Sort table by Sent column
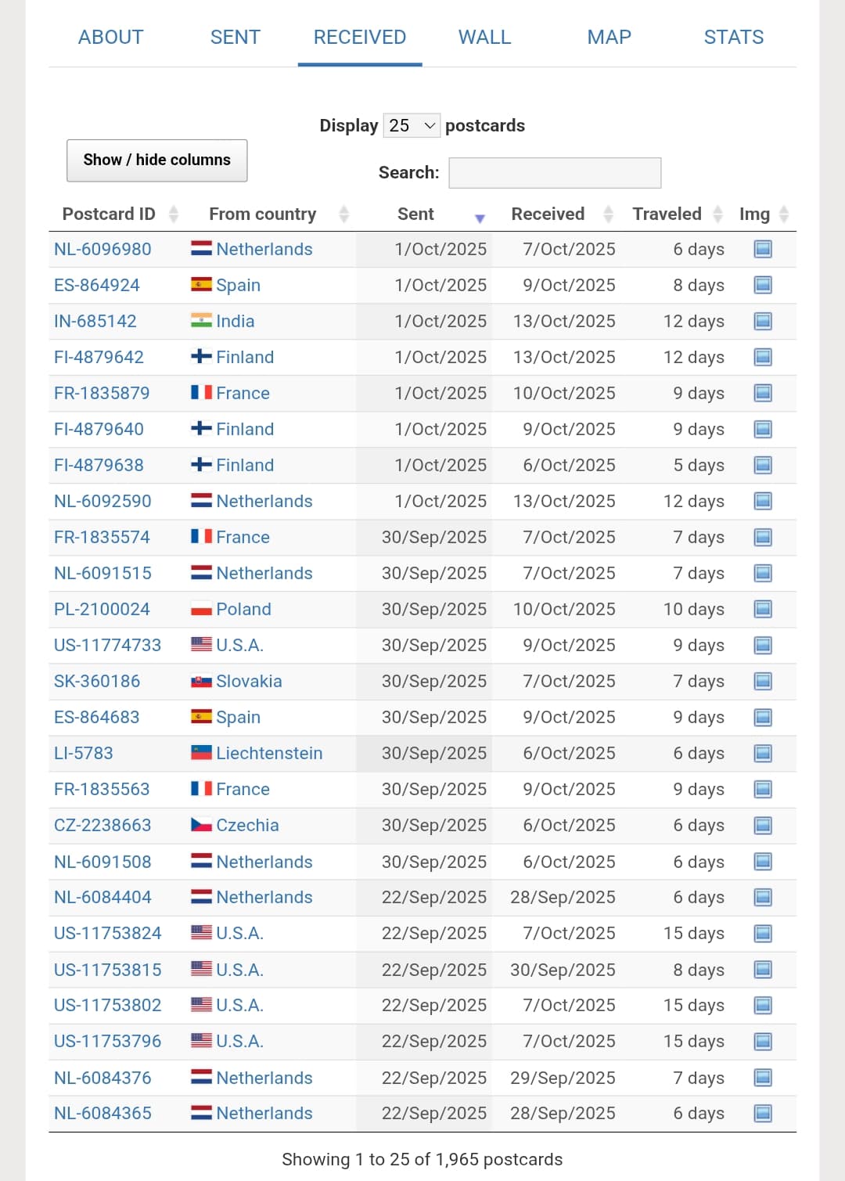Viewport: 845px width, 1181px height. (x=416, y=214)
